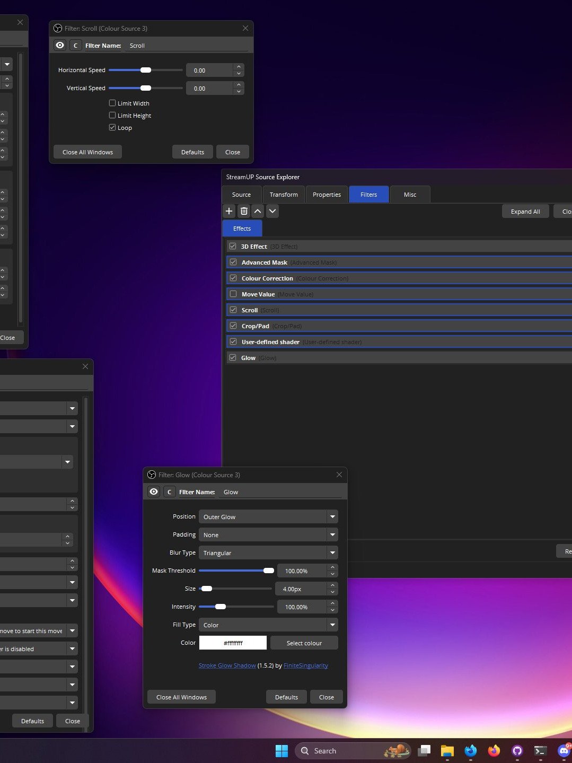Enable the Limit Width checkbox
The image size is (572, 763).
(x=112, y=103)
